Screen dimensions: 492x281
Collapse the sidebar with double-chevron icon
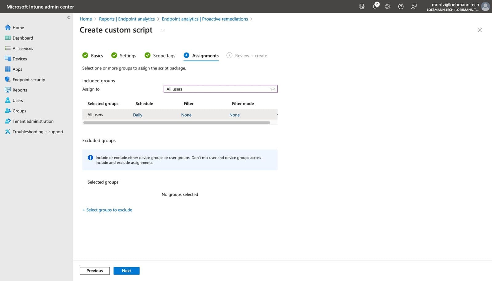point(69,18)
